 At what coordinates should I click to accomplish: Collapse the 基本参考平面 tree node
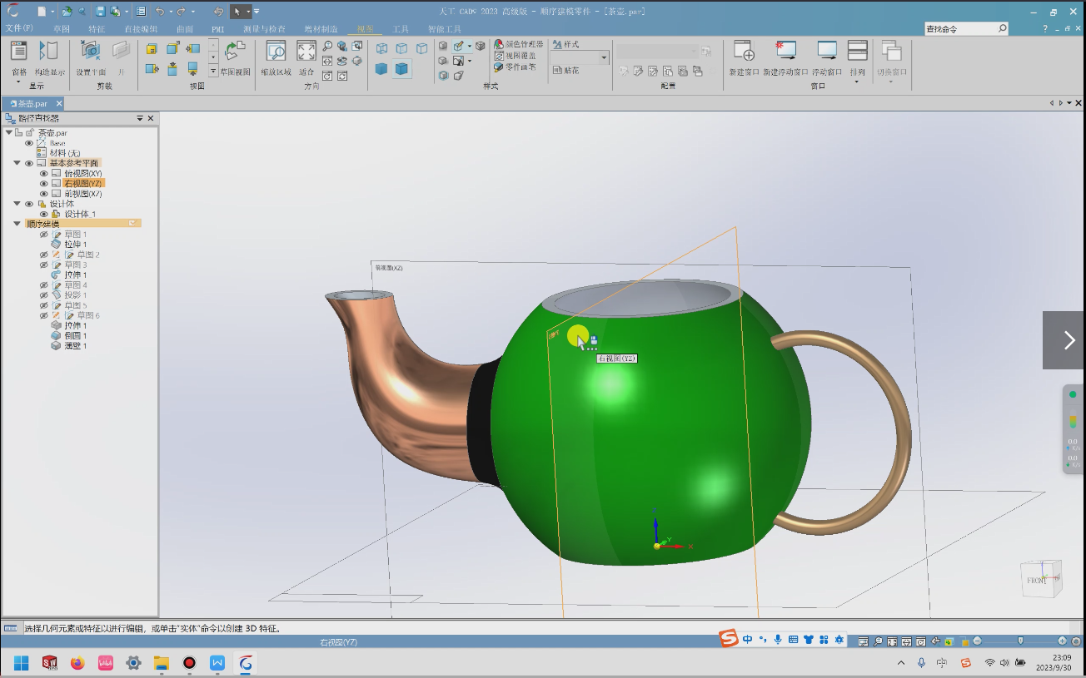point(17,163)
